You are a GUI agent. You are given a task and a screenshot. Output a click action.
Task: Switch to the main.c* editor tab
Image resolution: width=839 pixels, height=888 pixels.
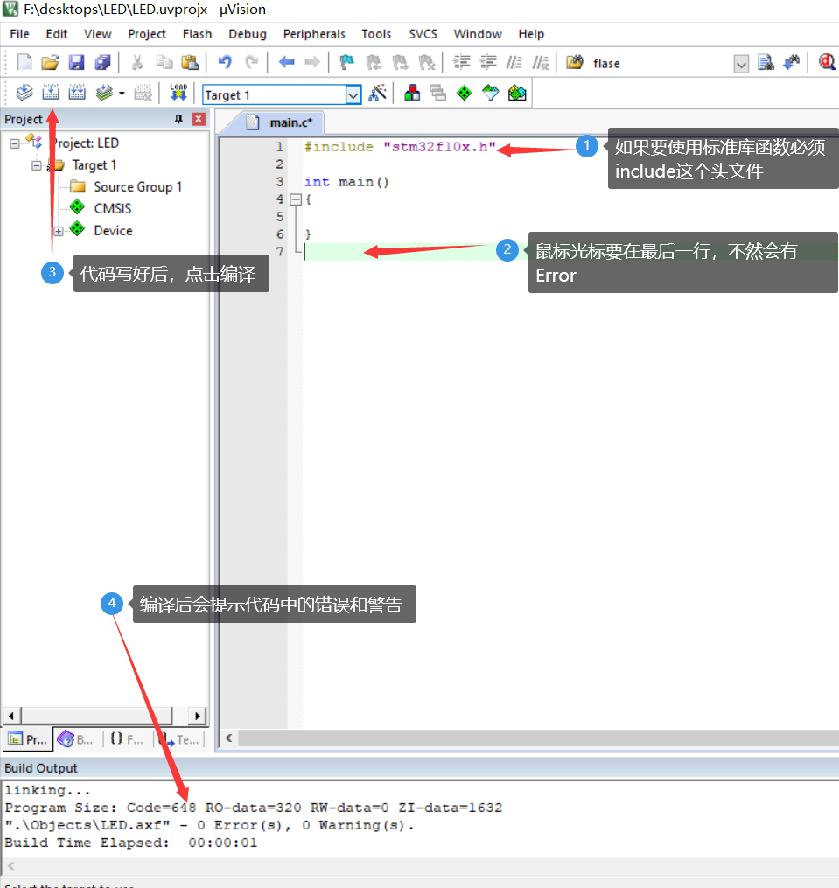pyautogui.click(x=283, y=122)
